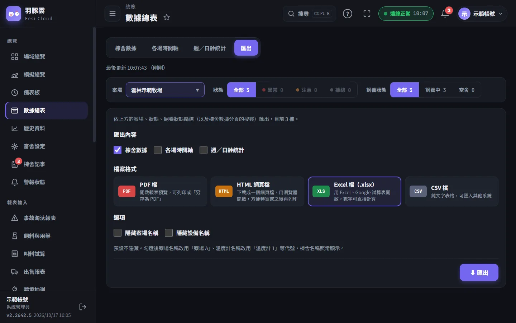
Task: Click the green XLS badge icon
Action: pos(321,191)
